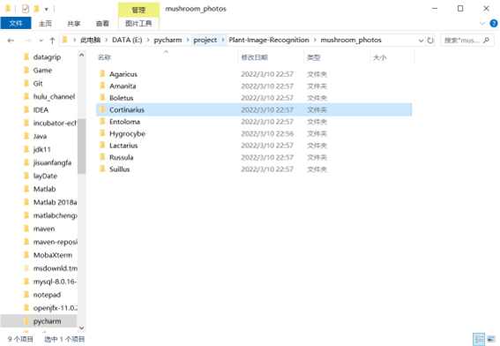Click the properties checkmark quick access icon

pyautogui.click(x=26, y=9)
